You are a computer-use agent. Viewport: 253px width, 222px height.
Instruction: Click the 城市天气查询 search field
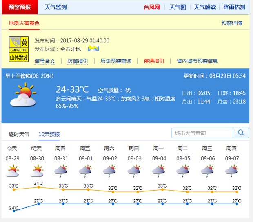[x=202, y=133]
